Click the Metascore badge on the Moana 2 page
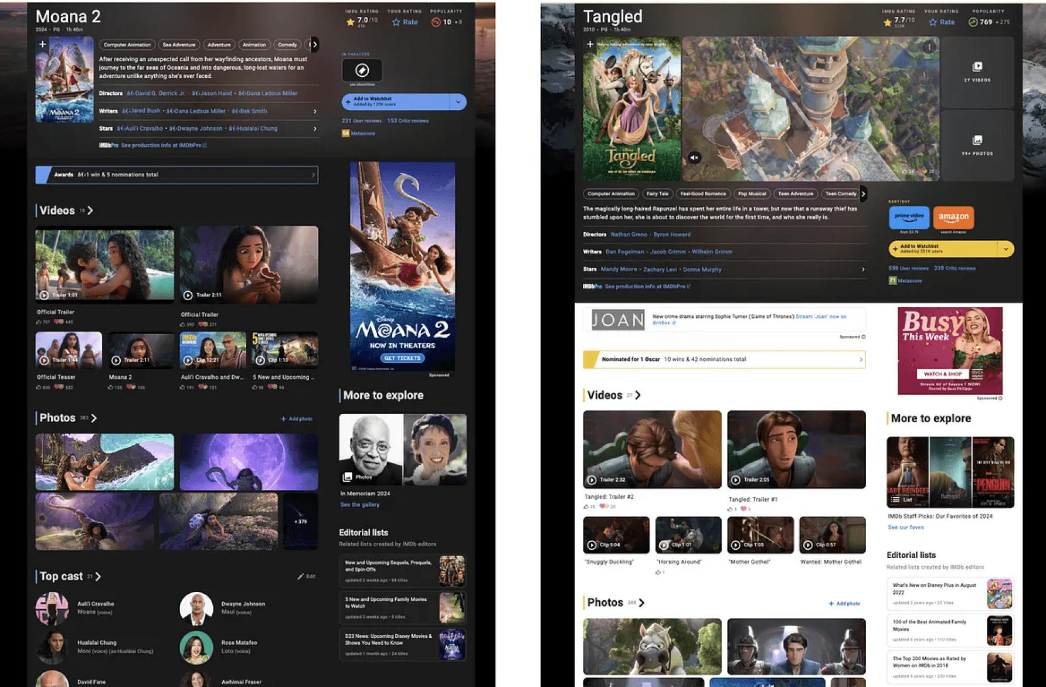1046x687 pixels. pos(346,133)
